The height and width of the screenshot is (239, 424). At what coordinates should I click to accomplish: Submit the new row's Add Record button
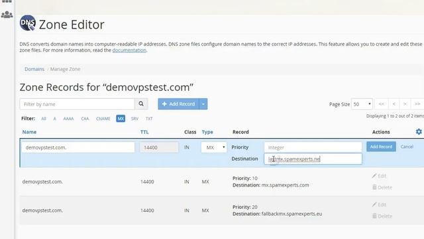381,147
